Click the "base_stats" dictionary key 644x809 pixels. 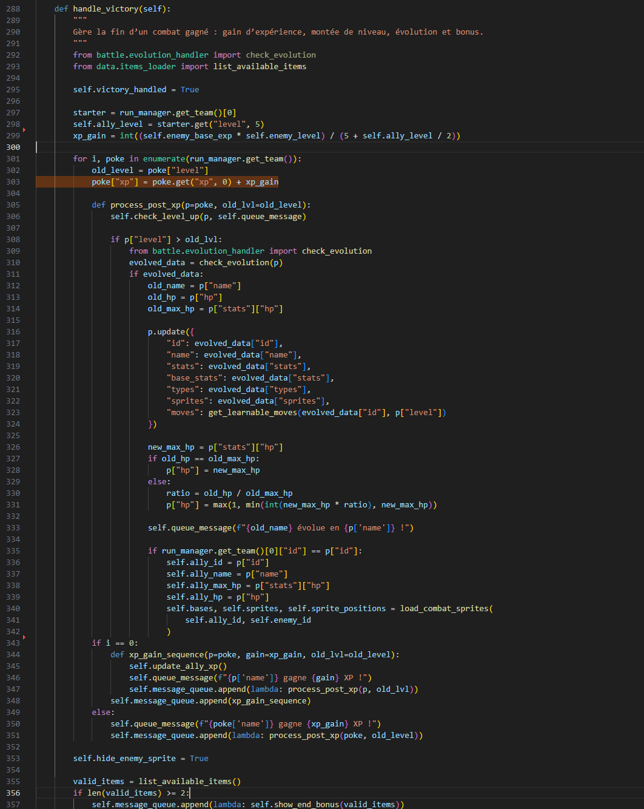pyautogui.click(x=194, y=378)
